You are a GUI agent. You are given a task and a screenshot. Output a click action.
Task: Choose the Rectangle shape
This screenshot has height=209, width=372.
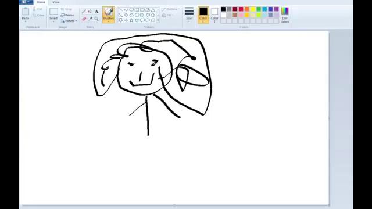point(137,10)
